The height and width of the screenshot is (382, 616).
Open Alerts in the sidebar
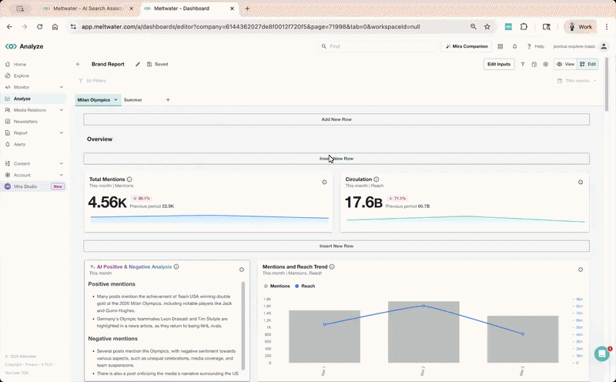tap(19, 144)
